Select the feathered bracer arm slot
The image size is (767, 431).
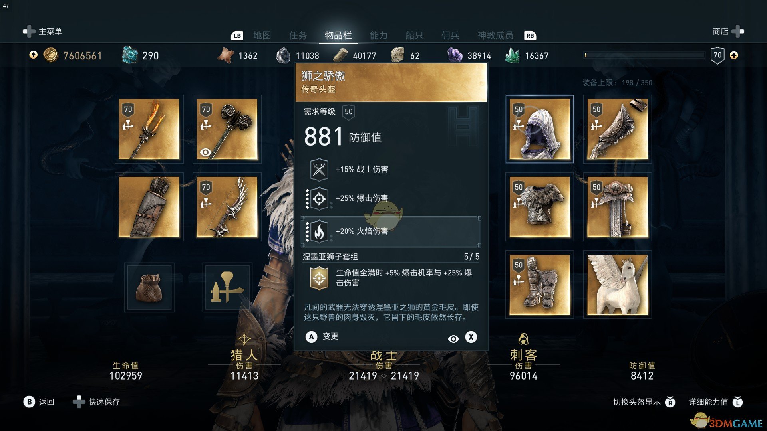tap(617, 129)
